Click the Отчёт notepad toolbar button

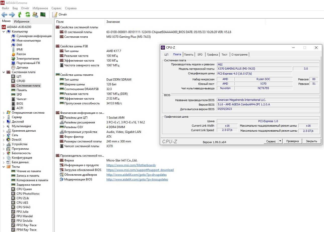click(x=59, y=15)
